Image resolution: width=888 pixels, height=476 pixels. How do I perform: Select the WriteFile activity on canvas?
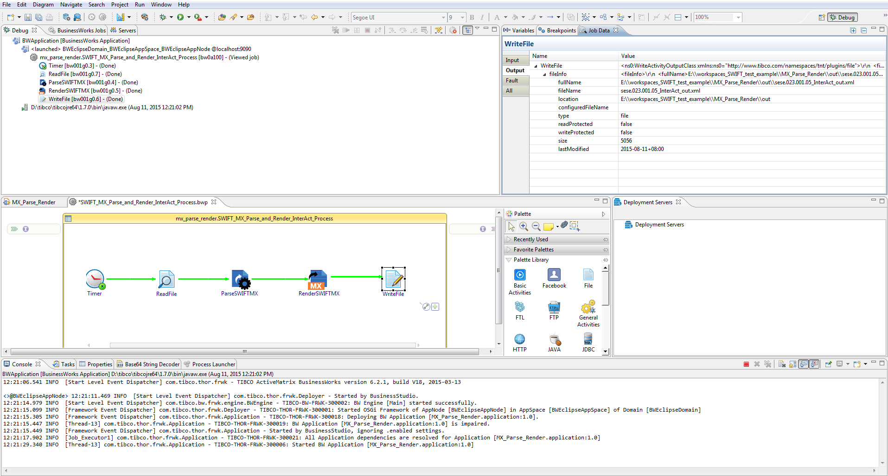tap(393, 282)
